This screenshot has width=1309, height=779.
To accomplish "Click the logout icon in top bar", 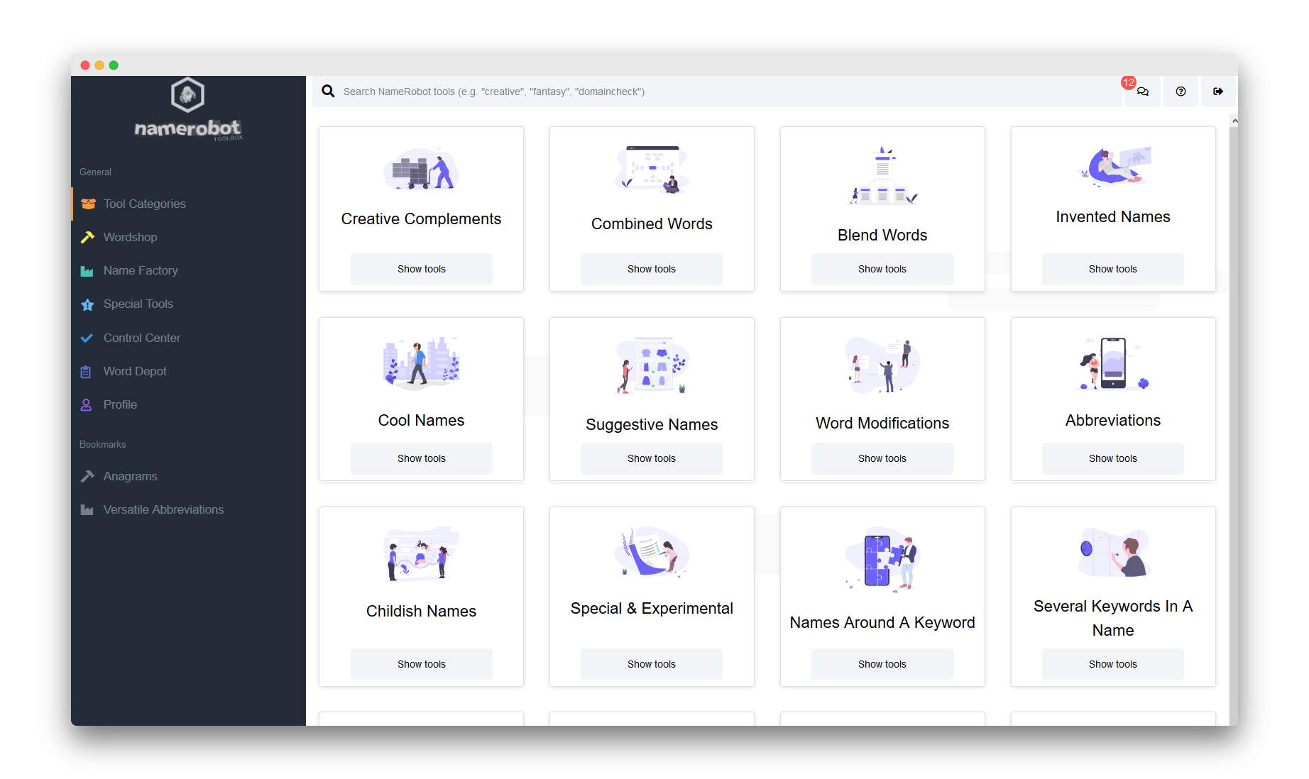I will click(1218, 92).
